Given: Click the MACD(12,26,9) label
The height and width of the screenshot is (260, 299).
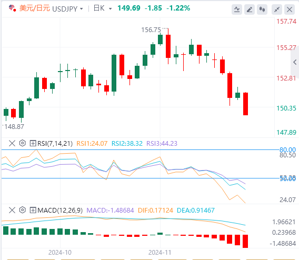Looking at the screenshot, I should pos(60,210).
